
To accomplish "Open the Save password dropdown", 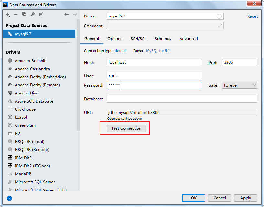I will pyautogui.click(x=239, y=85).
